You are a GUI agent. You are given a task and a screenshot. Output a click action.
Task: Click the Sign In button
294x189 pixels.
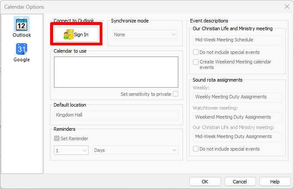point(76,35)
